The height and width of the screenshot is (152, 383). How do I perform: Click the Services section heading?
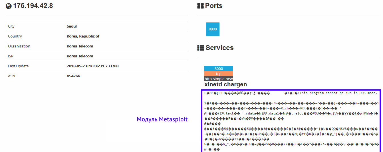(x=219, y=48)
